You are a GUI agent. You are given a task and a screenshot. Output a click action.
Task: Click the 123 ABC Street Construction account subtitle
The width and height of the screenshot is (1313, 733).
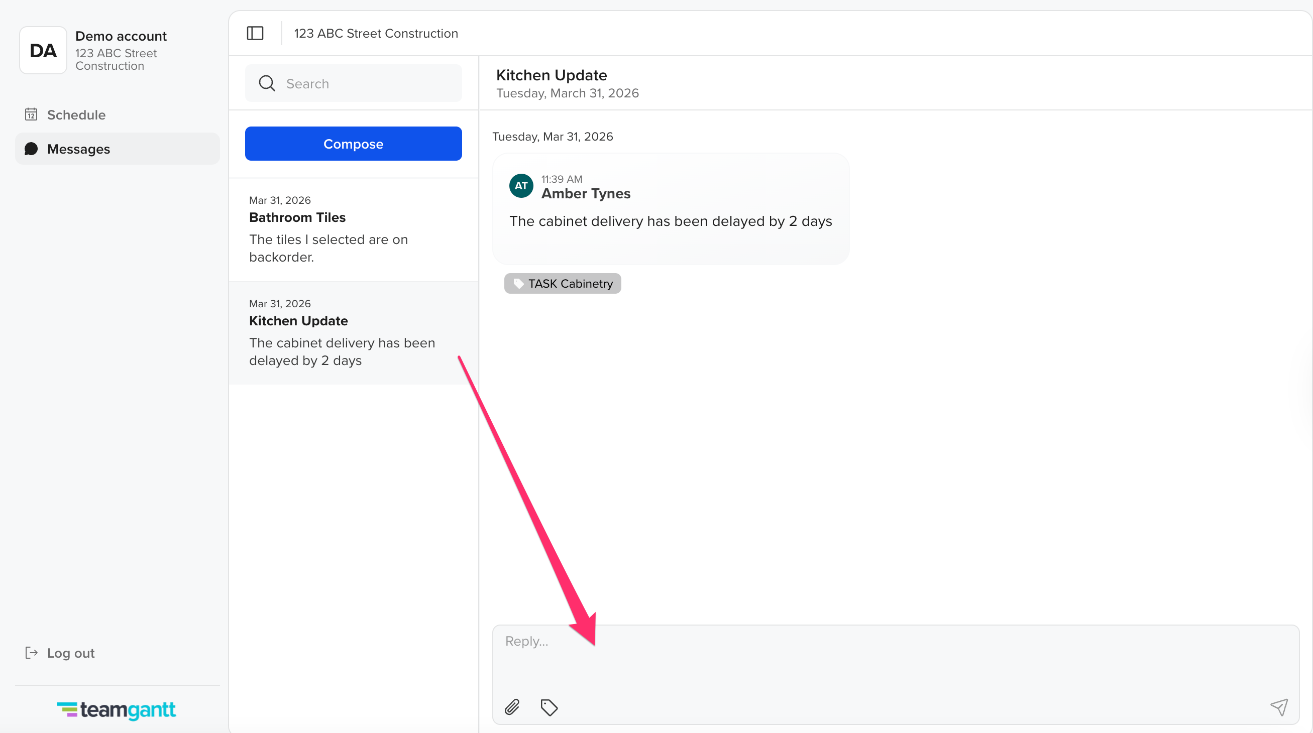116,60
